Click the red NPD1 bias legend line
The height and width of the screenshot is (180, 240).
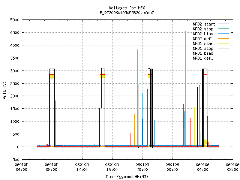pos(223,53)
